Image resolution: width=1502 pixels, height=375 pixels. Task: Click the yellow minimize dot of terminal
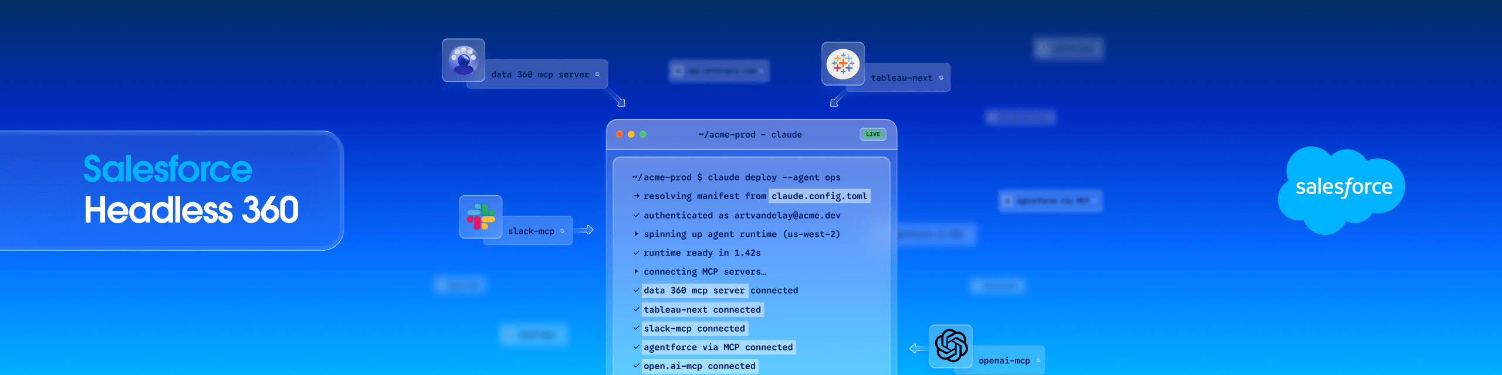tap(631, 134)
